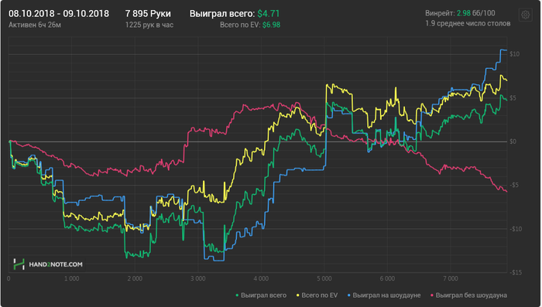Click the 3 000 x-axis marker
This screenshot has width=542, height=307.
[x=198, y=278]
